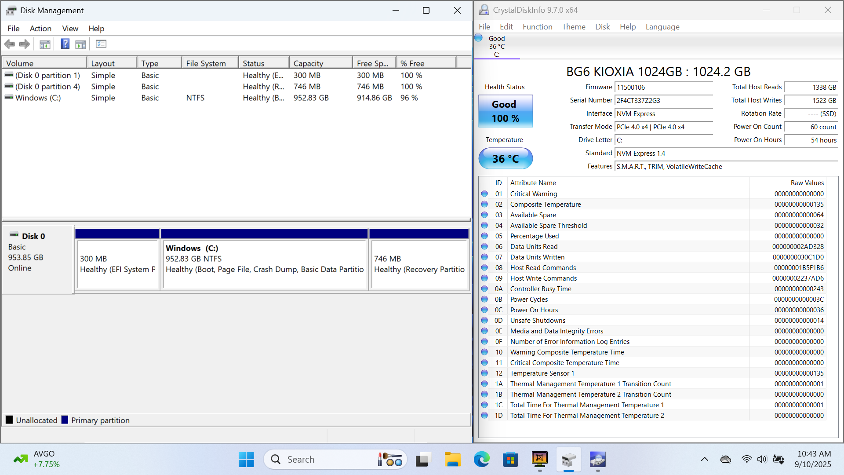This screenshot has height=475, width=844.
Task: Click the Windows (C:) volume icon in list
Action: click(9, 98)
